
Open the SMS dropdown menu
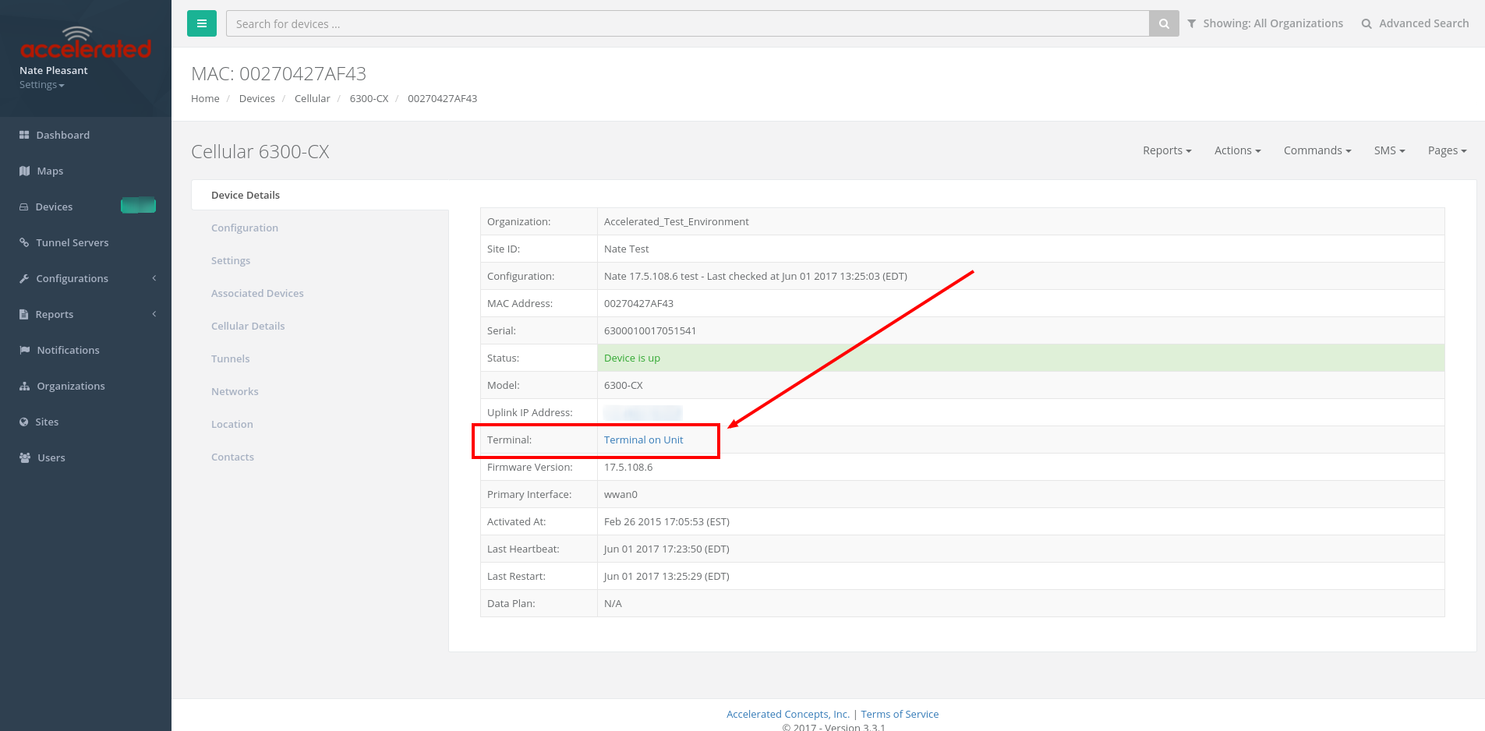1389,150
